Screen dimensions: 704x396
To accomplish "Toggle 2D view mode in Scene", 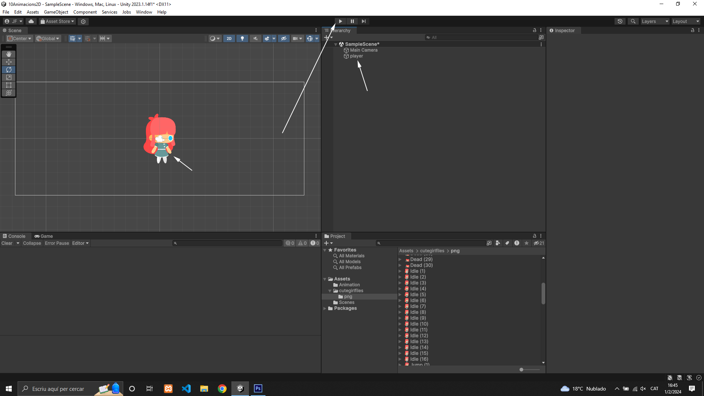I will pos(229,38).
